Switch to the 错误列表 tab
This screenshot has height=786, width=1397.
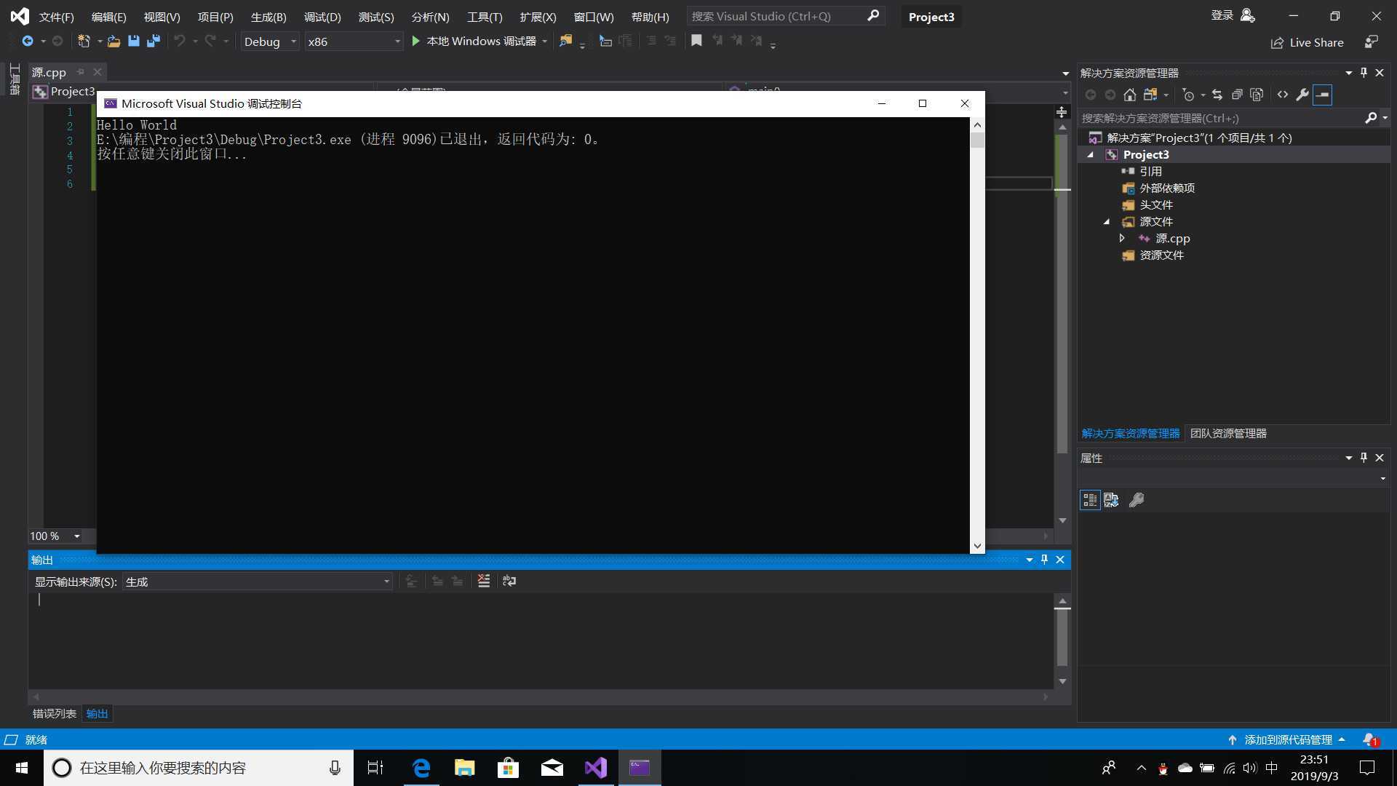pos(55,713)
